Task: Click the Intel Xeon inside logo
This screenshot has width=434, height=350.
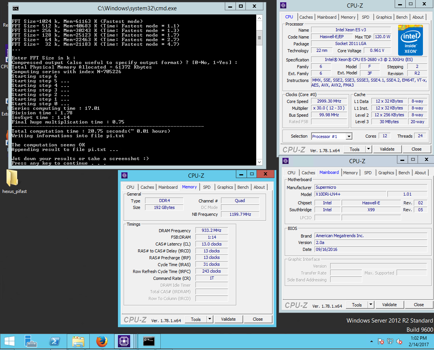Action: 410,40
